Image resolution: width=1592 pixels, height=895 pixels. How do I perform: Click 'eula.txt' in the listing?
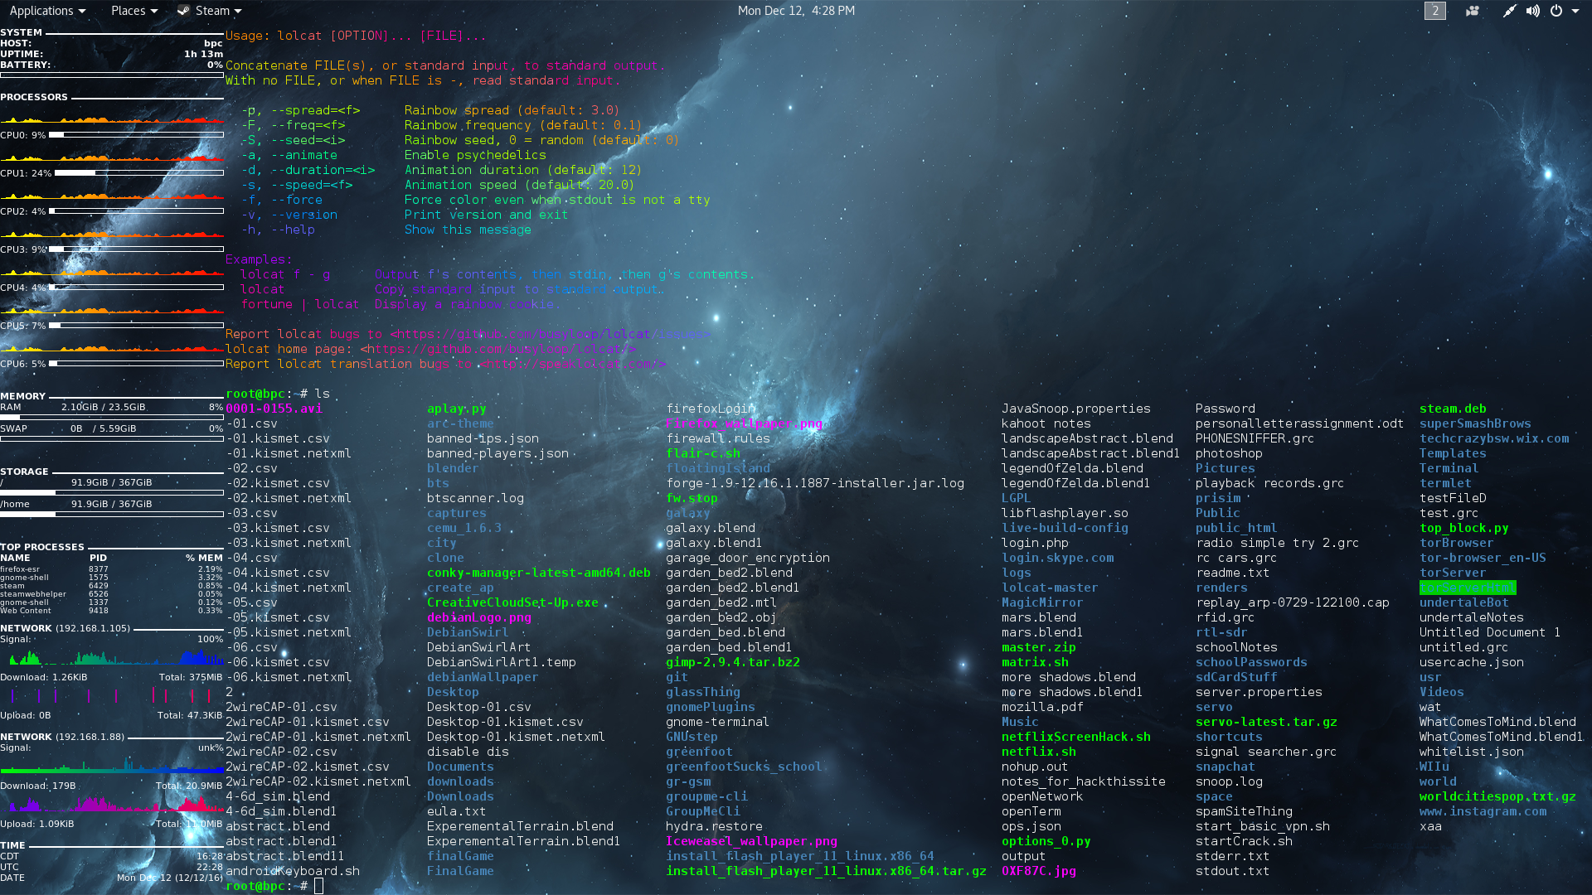tap(457, 811)
